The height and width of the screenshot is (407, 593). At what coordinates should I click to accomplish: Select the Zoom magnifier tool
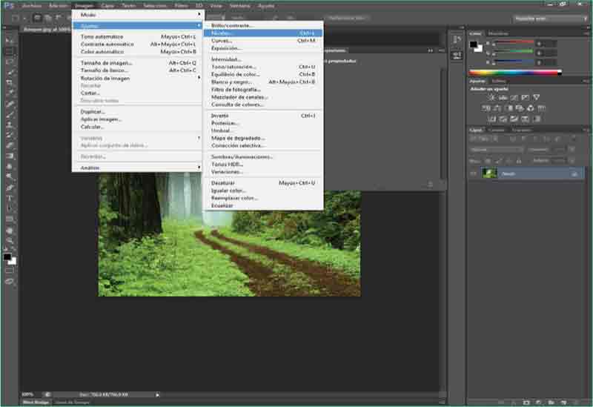[x=10, y=241]
